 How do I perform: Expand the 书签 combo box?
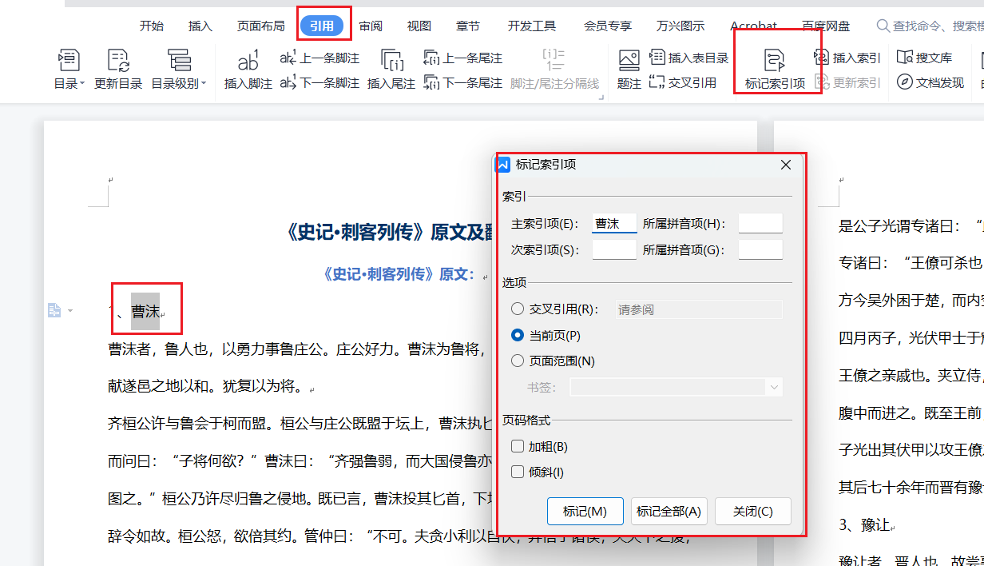point(773,387)
